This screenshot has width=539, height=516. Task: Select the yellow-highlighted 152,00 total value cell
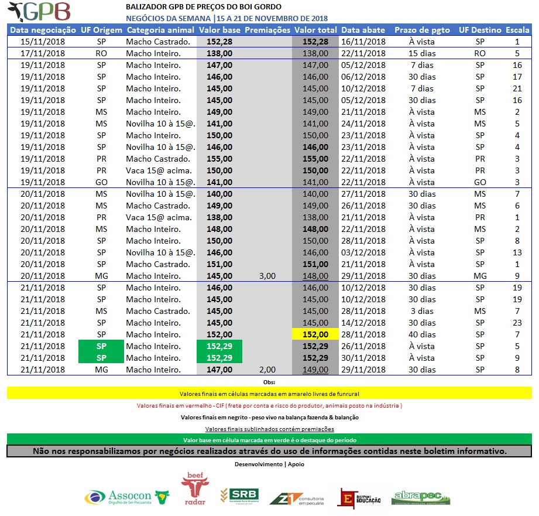coord(315,334)
